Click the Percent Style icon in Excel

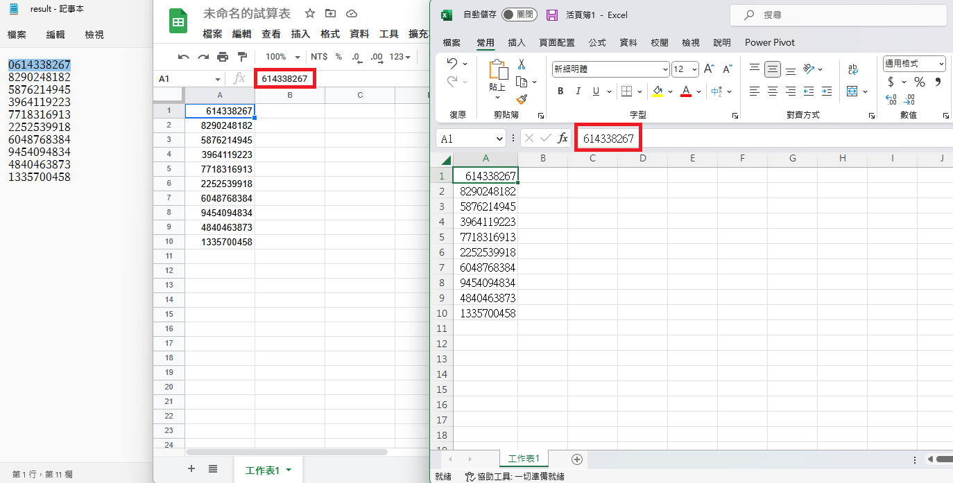(919, 82)
